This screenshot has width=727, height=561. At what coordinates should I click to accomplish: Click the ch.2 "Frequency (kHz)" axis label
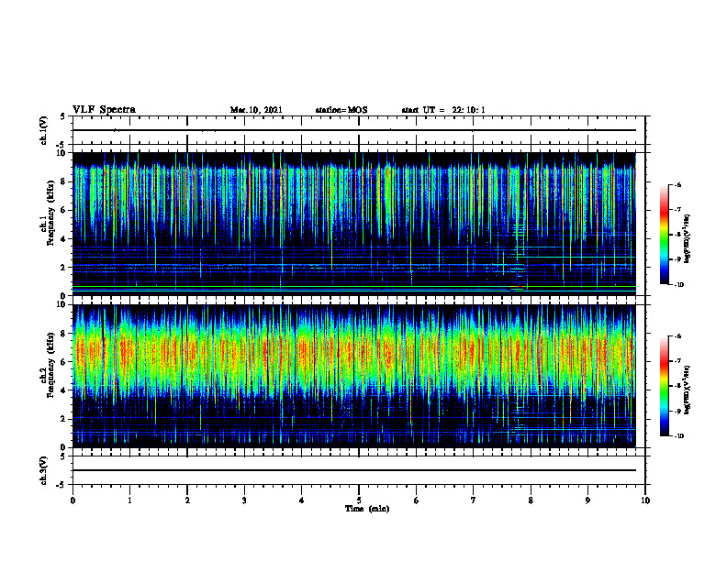(50, 365)
